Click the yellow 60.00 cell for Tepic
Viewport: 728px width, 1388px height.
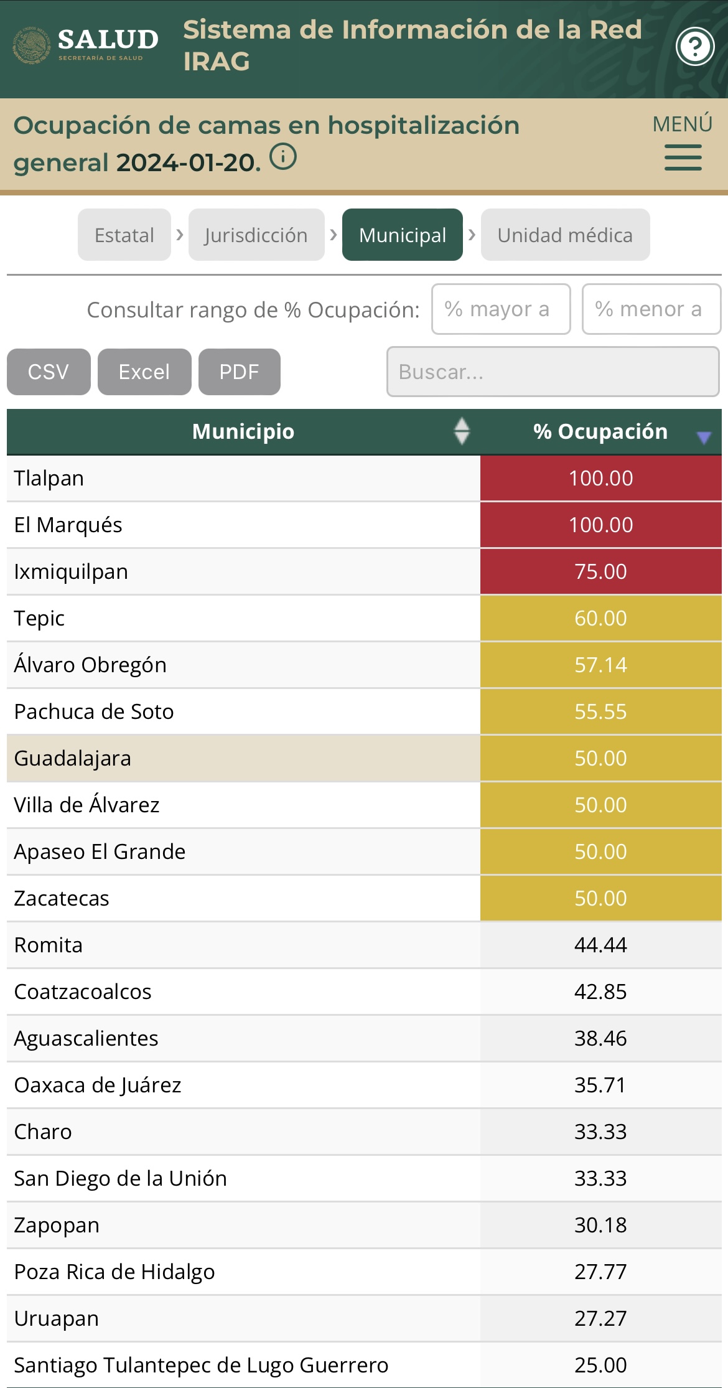click(x=600, y=618)
